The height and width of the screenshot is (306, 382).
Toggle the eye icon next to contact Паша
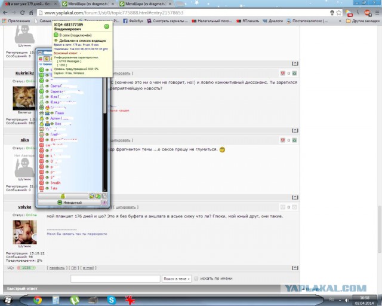[x=52, y=113]
